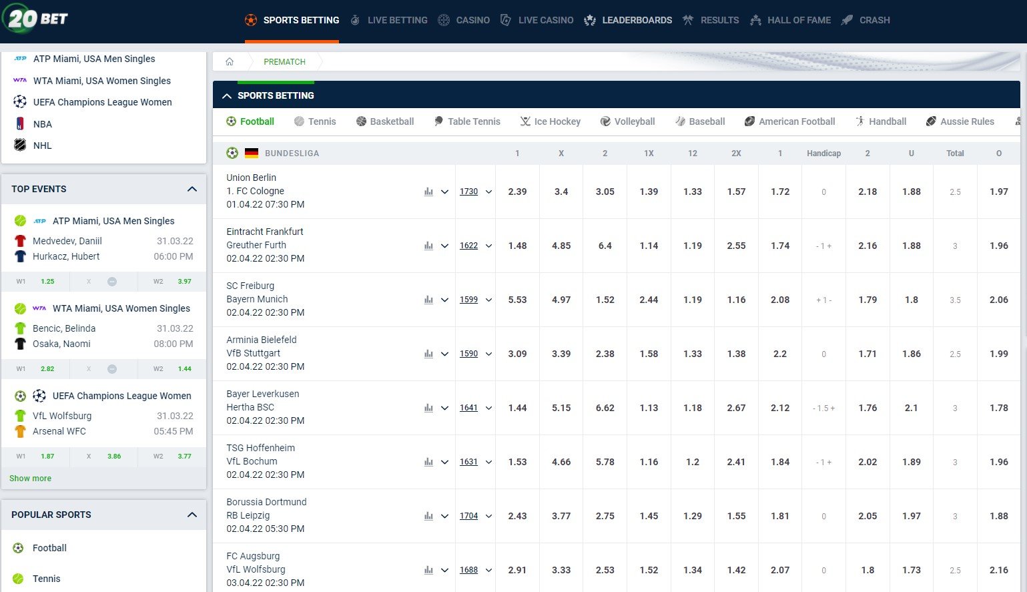Screen dimensions: 1027x592
Task: Open Tennis in Popular Sports
Action: [x=46, y=579]
